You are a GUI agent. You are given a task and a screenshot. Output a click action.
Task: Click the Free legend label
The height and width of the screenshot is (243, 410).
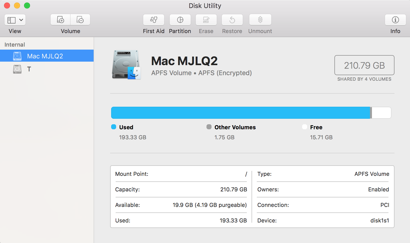click(x=316, y=127)
